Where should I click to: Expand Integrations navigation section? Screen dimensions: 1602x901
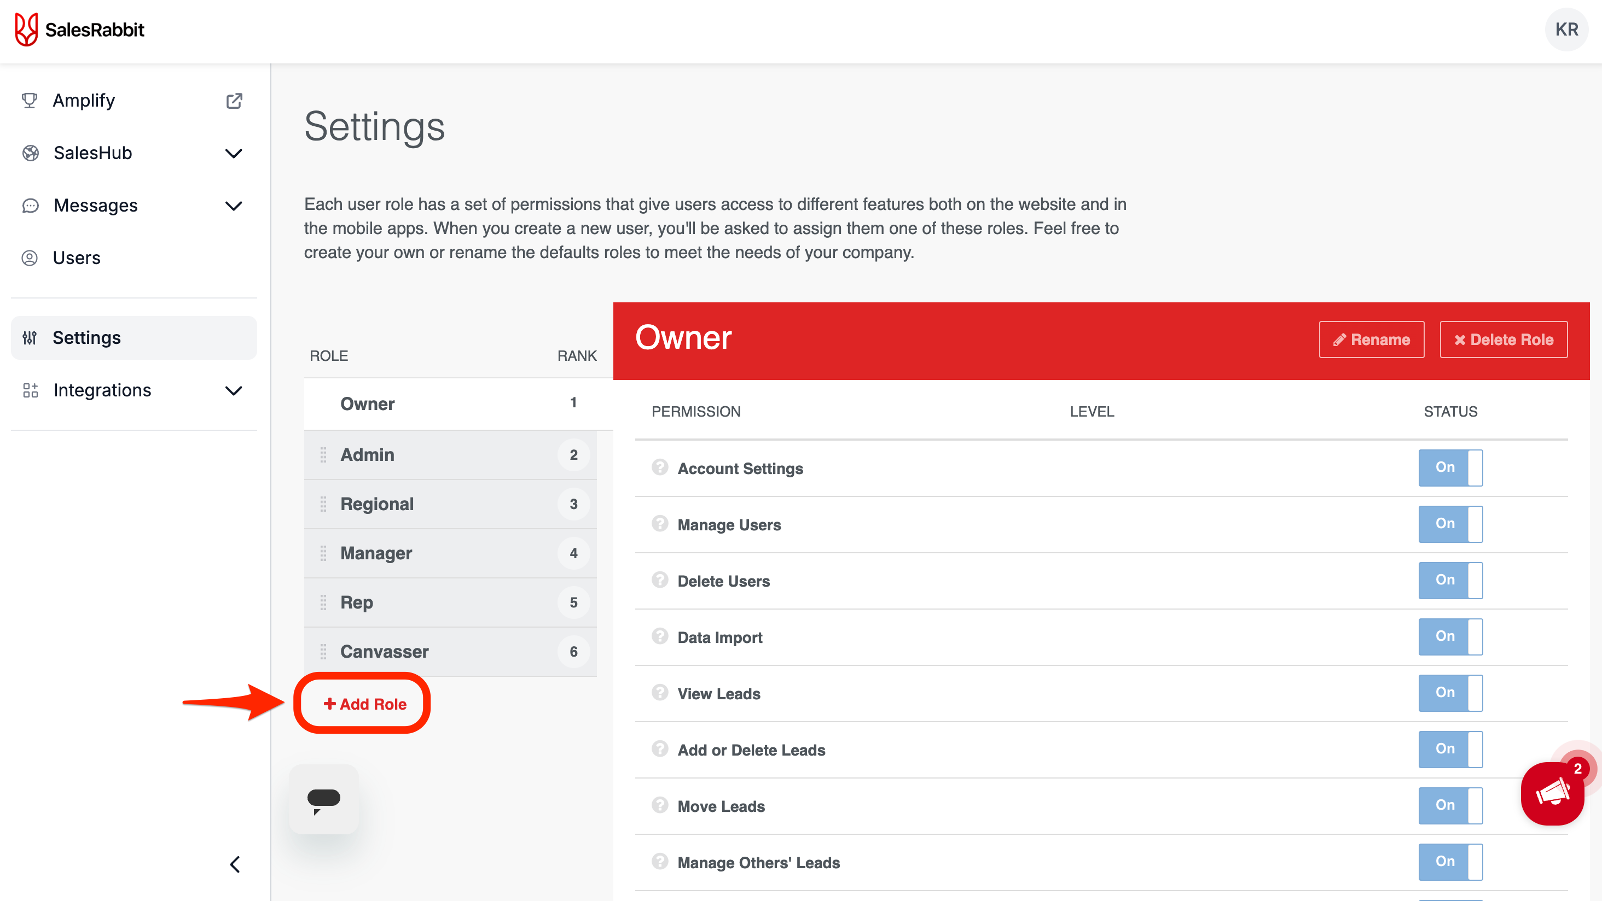(x=233, y=391)
